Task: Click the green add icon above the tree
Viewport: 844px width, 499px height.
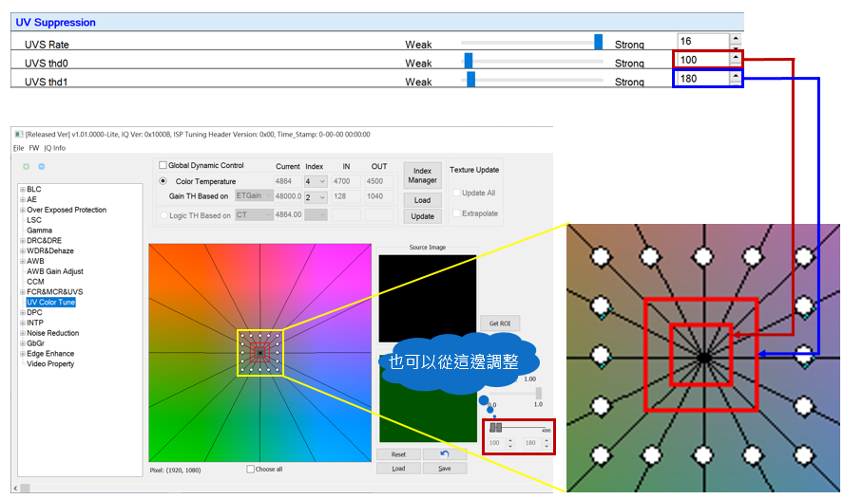Action: tap(27, 166)
